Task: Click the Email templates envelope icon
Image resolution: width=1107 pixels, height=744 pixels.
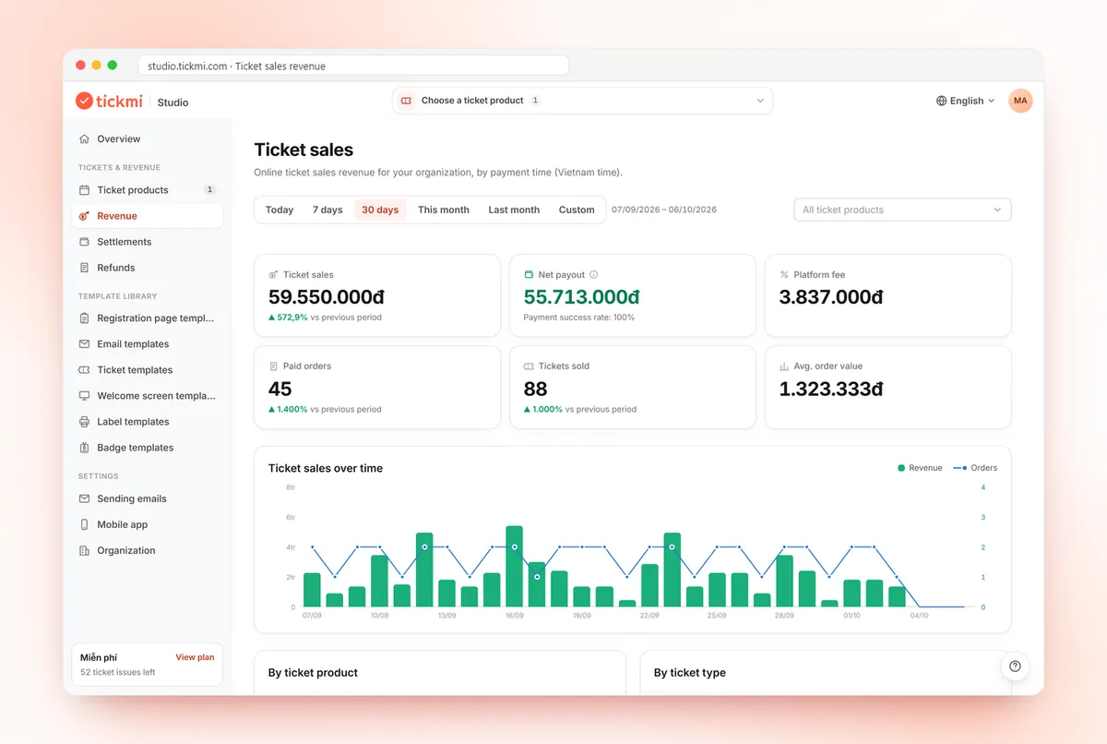Action: 85,344
